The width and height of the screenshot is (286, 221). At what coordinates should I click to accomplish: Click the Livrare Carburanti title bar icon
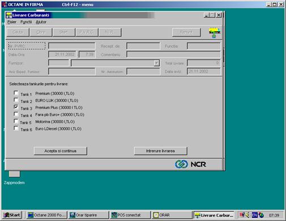(9, 15)
